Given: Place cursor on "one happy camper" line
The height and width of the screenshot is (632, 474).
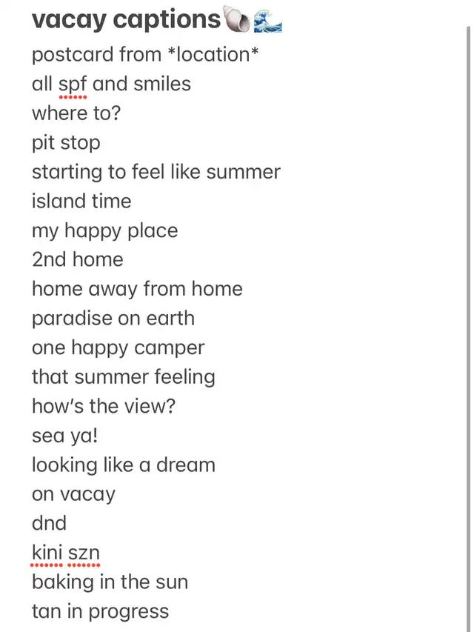Looking at the screenshot, I should [118, 348].
